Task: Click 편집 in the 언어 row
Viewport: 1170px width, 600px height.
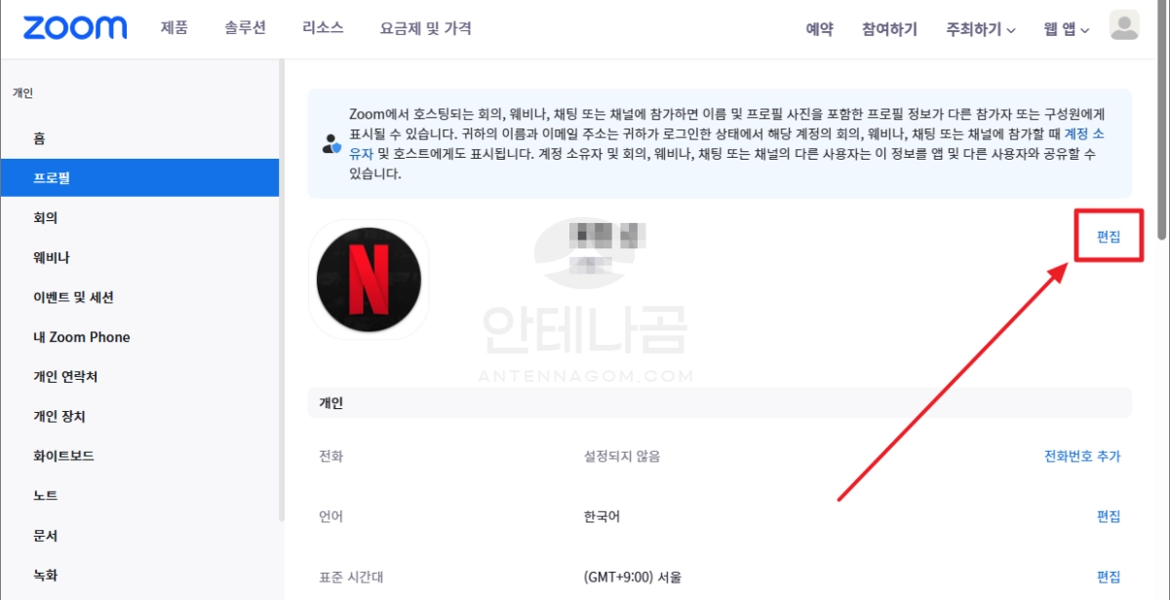Action: point(1109,516)
